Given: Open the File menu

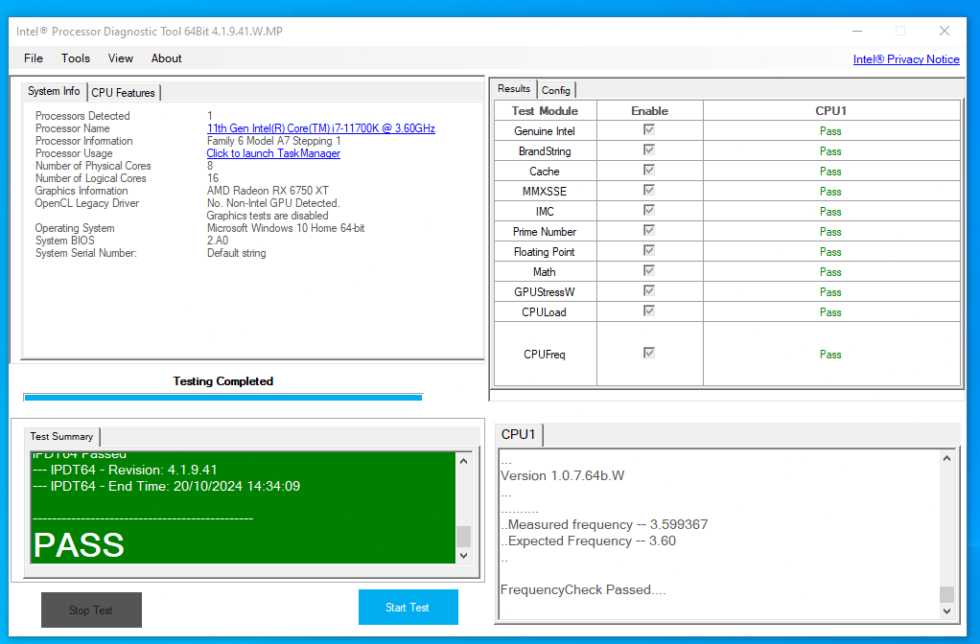Looking at the screenshot, I should [x=34, y=58].
